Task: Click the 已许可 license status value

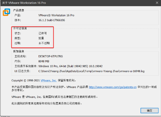Action: pyautogui.click(x=43, y=33)
